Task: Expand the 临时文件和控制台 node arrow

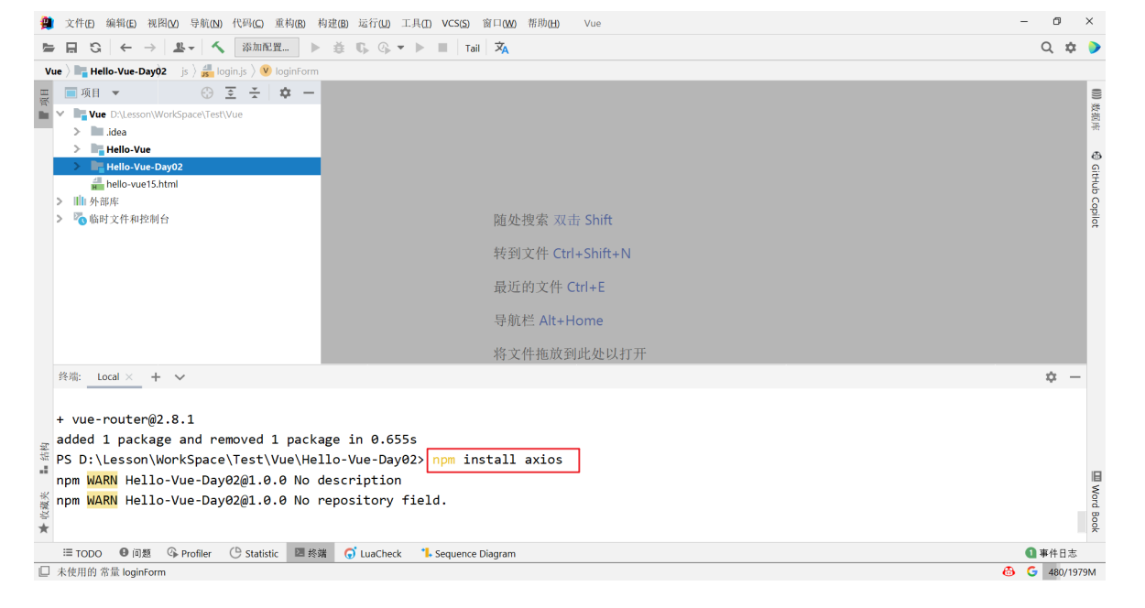Action: tap(60, 219)
